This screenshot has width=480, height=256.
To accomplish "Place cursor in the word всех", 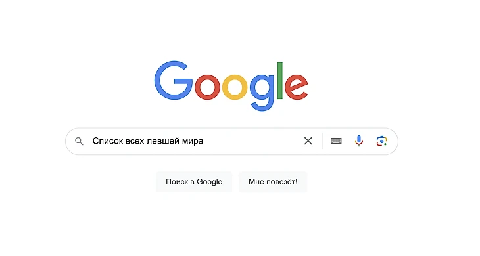I will (x=135, y=141).
